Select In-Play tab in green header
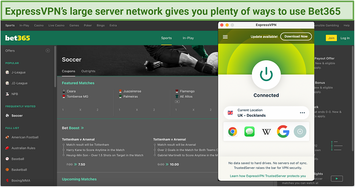The width and height of the screenshot is (355, 187). (x=188, y=38)
